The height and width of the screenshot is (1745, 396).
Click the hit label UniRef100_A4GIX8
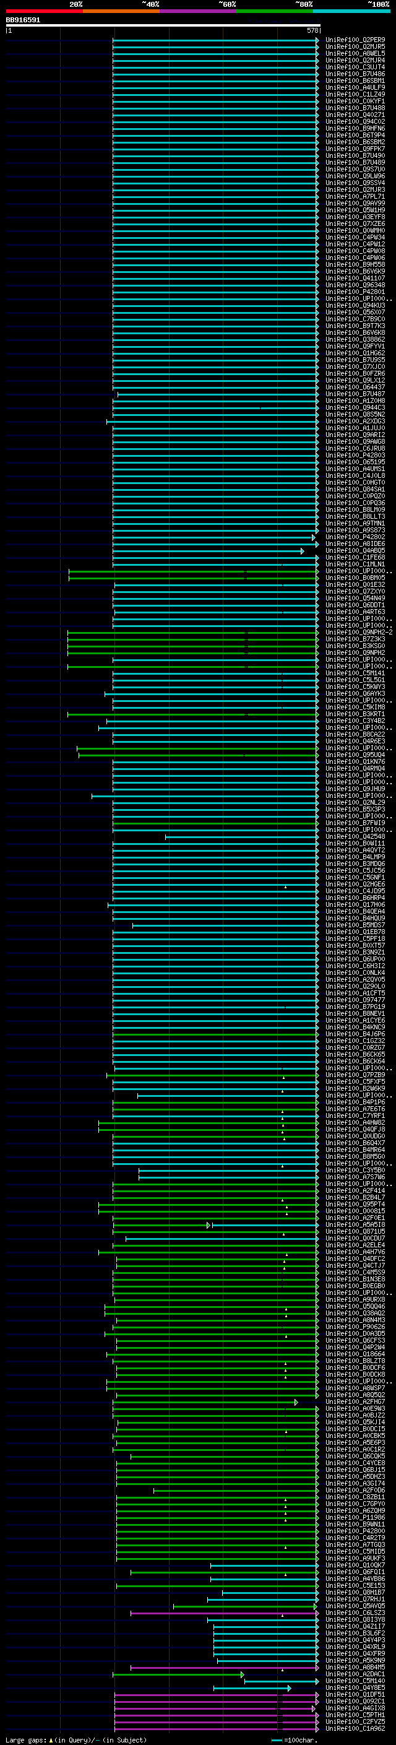355,1708
